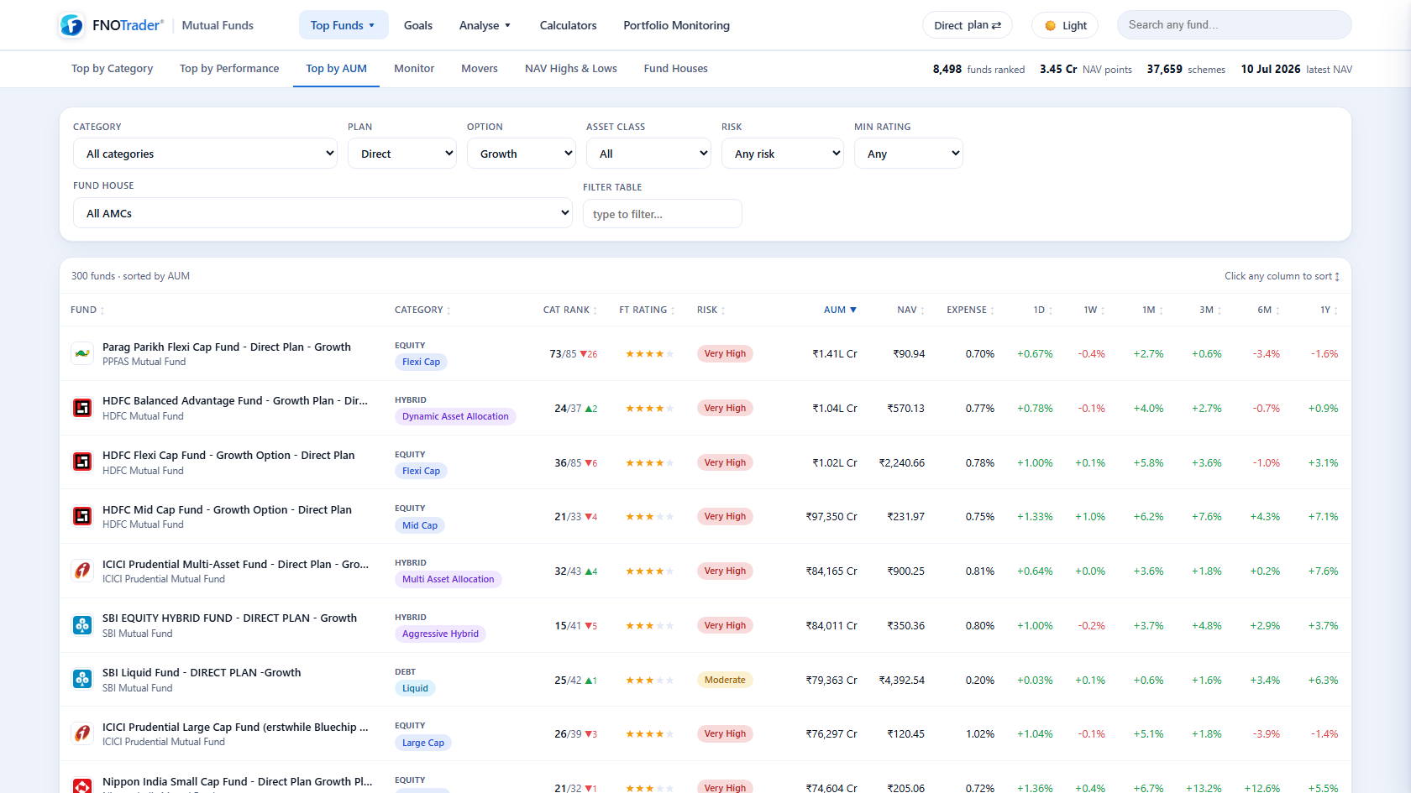1411x793 pixels.
Task: Open Nippon India Small Cap Fund link
Action: point(237,781)
